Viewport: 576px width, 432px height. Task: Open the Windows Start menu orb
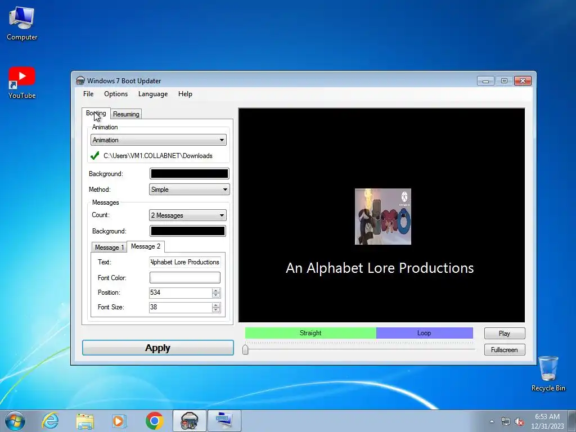[x=15, y=421]
